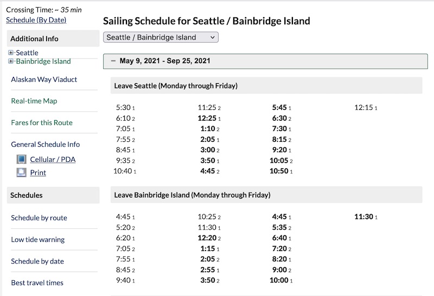Click the Print printer icon
Viewport: 434px width, 296px height.
(x=21, y=173)
